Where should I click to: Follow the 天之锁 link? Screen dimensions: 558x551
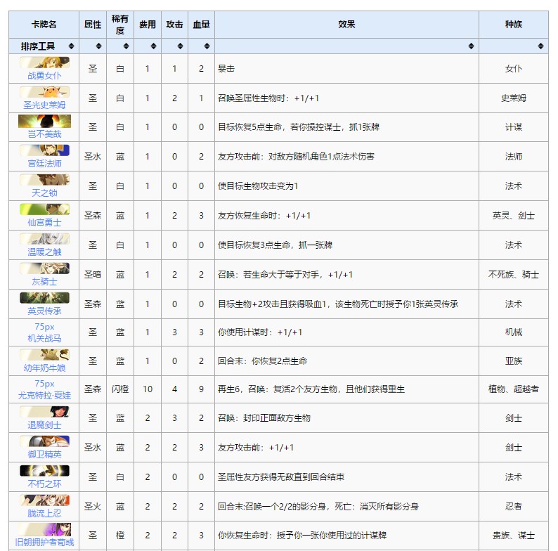[44, 193]
